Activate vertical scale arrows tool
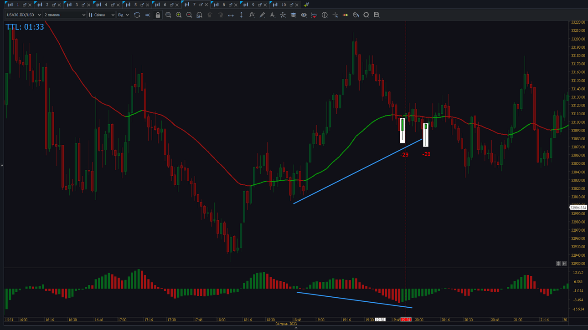The height and width of the screenshot is (330, 588). 241,15
